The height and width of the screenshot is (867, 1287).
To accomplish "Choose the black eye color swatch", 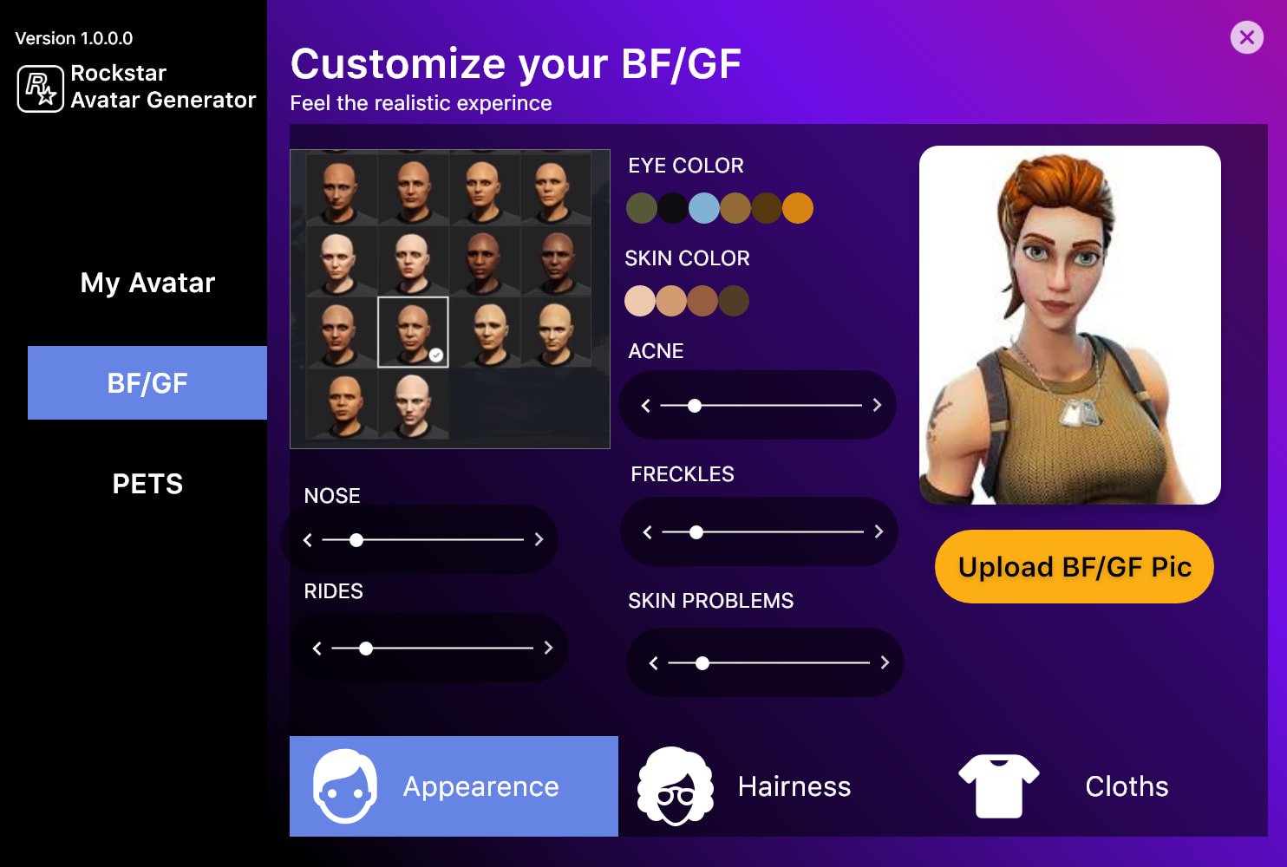I will pos(673,208).
